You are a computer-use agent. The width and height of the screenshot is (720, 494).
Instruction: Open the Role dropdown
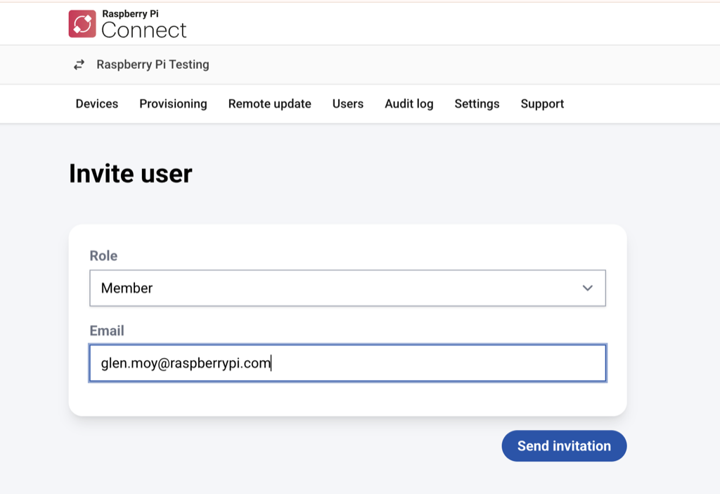click(x=347, y=288)
